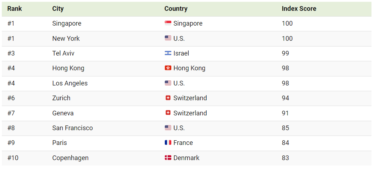Click the France flag icon
The image size is (374, 172).
pyautogui.click(x=168, y=143)
